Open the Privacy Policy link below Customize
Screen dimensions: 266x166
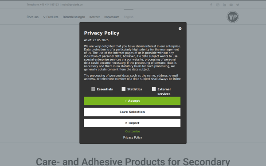pos(133,138)
